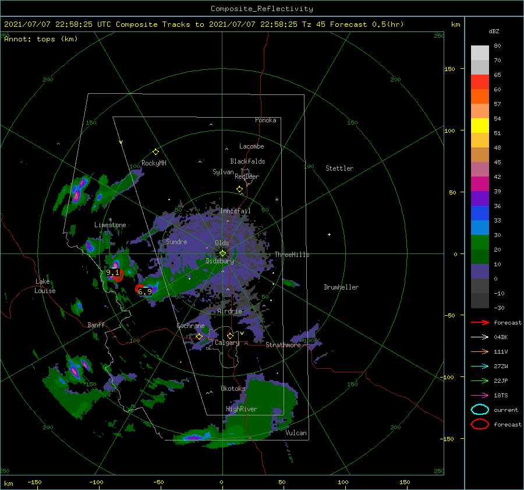The height and width of the screenshot is (490, 524).
Task: Click the magenta 18TS arrow legend icon
Action: [x=480, y=396]
